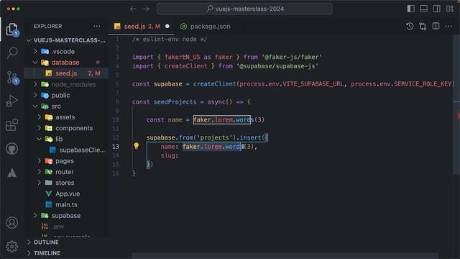This screenshot has height=259, width=460.
Task: Open the Explorer view in activity bar
Action: (x=11, y=29)
